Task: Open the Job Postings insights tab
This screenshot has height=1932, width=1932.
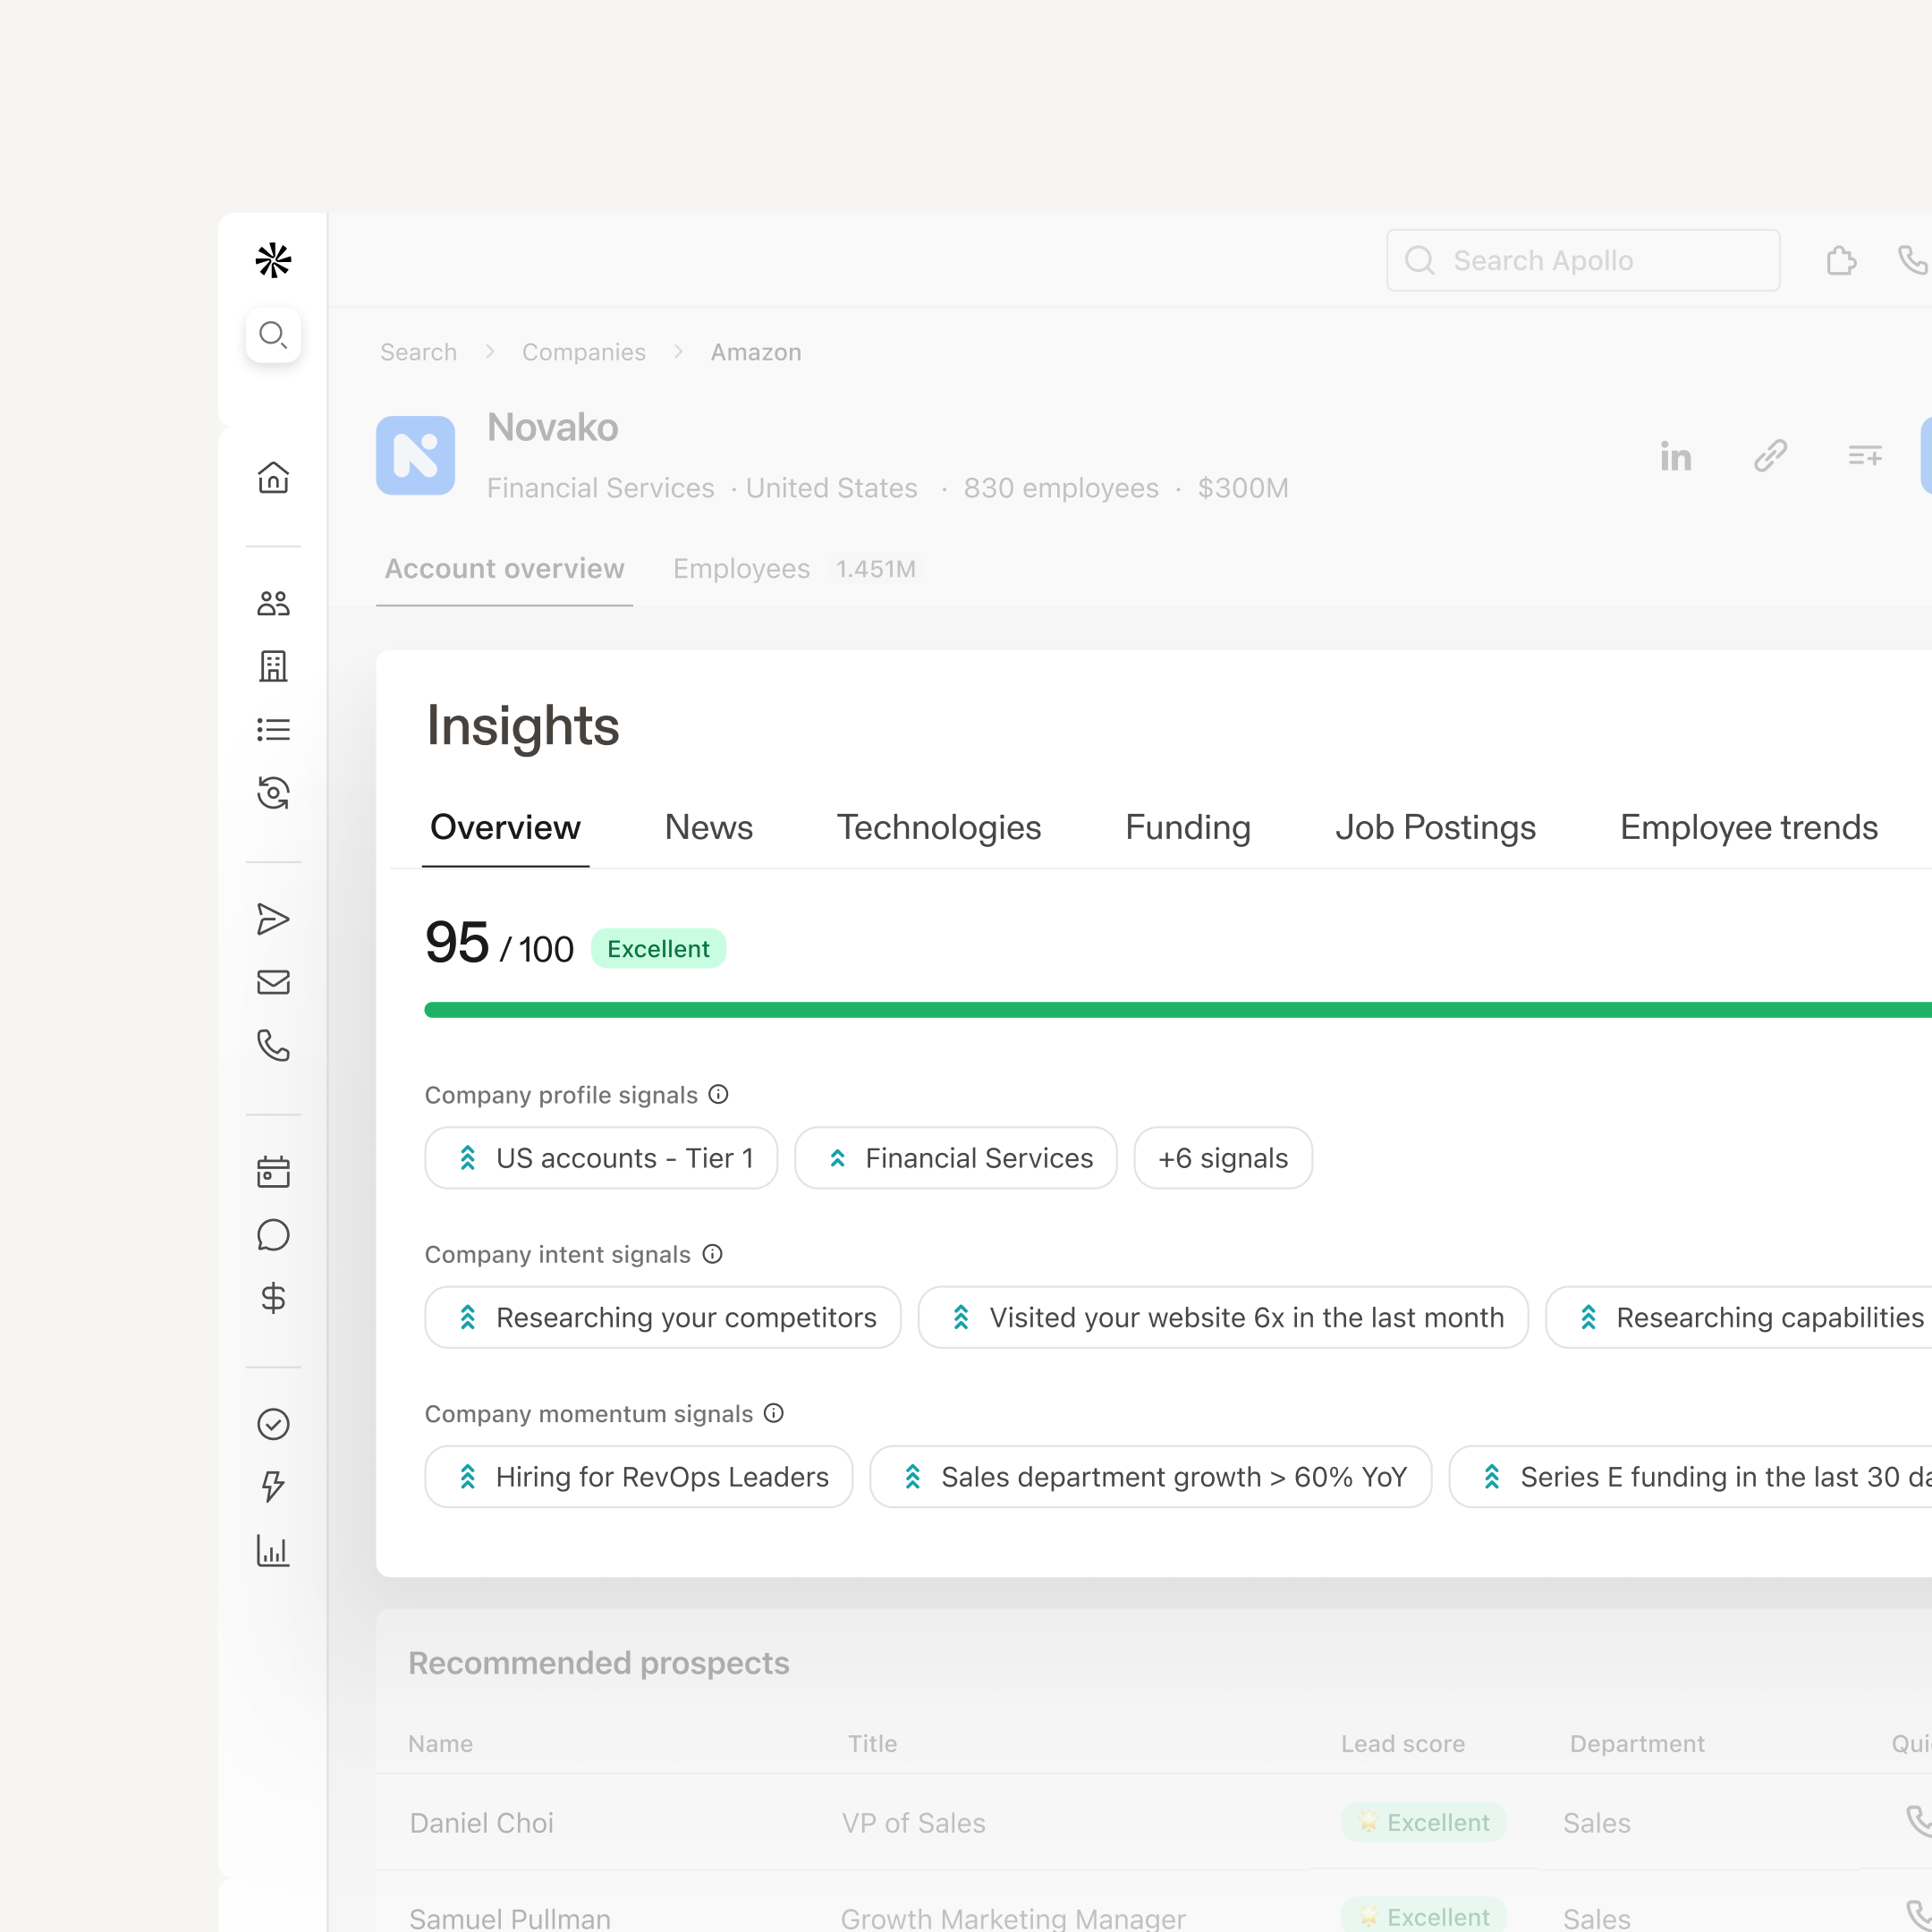Action: (x=1435, y=827)
